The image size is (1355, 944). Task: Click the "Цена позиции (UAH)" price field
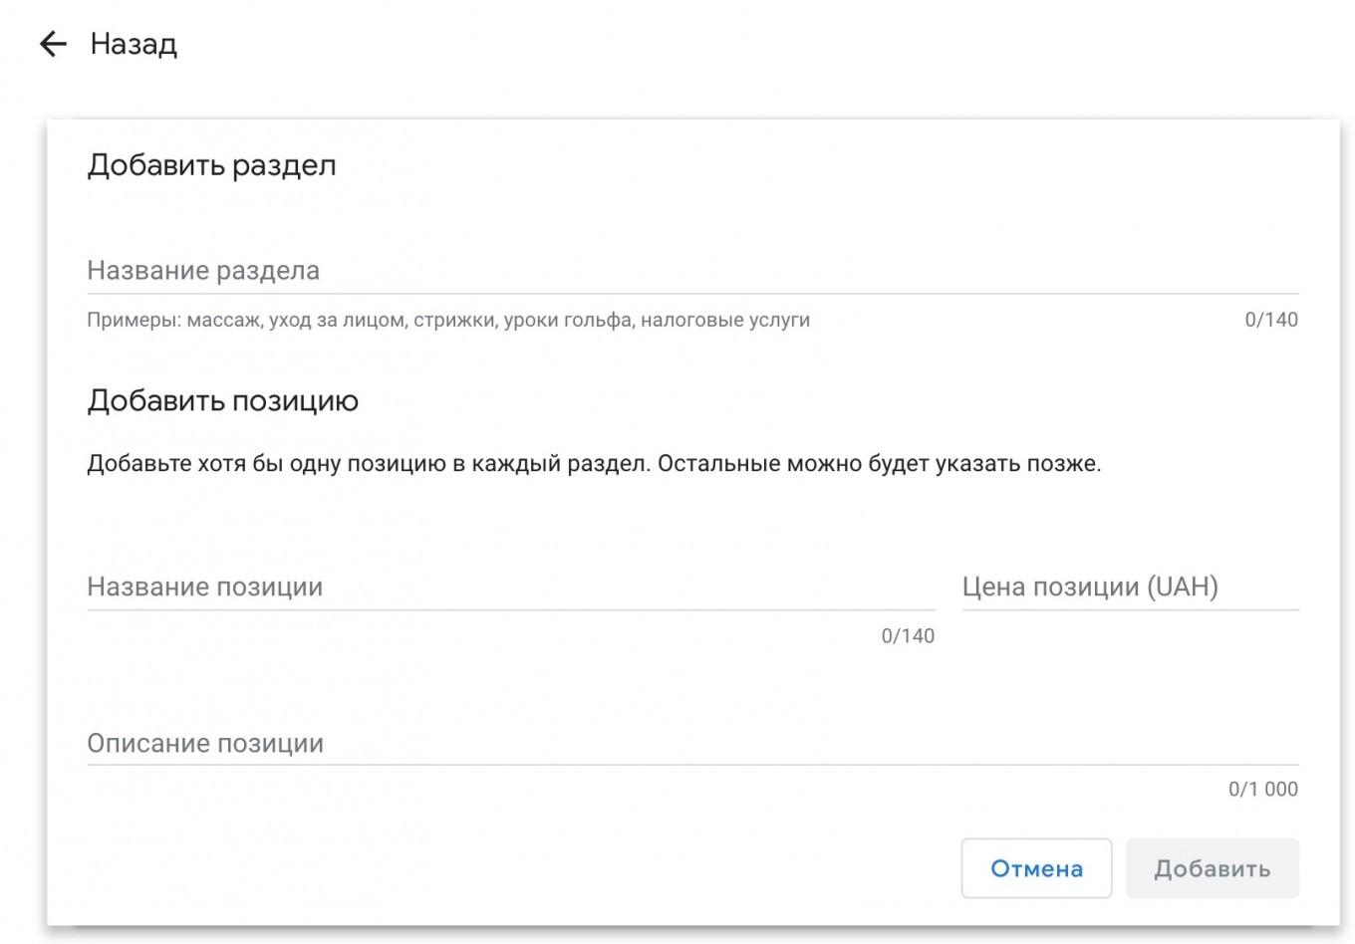(x=1129, y=588)
